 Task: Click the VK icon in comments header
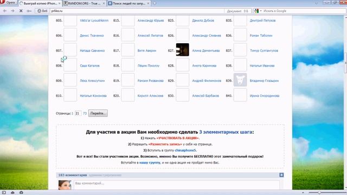(281, 175)
